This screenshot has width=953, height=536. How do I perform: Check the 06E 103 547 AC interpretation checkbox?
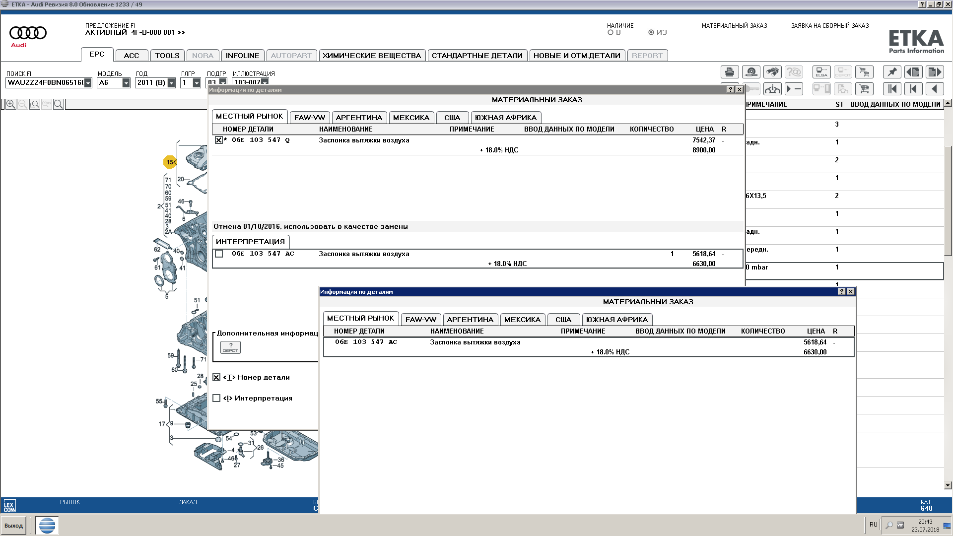(x=219, y=254)
